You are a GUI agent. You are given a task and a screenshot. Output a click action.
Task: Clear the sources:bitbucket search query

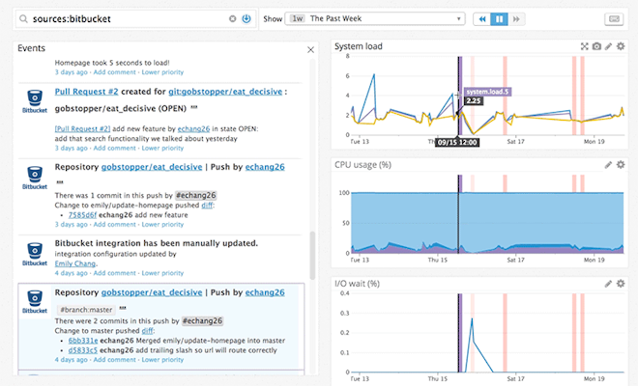232,18
